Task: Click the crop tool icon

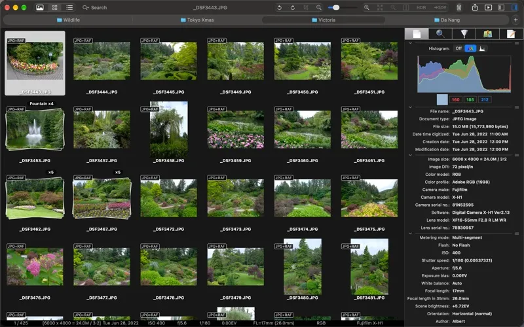Action: coord(306,7)
